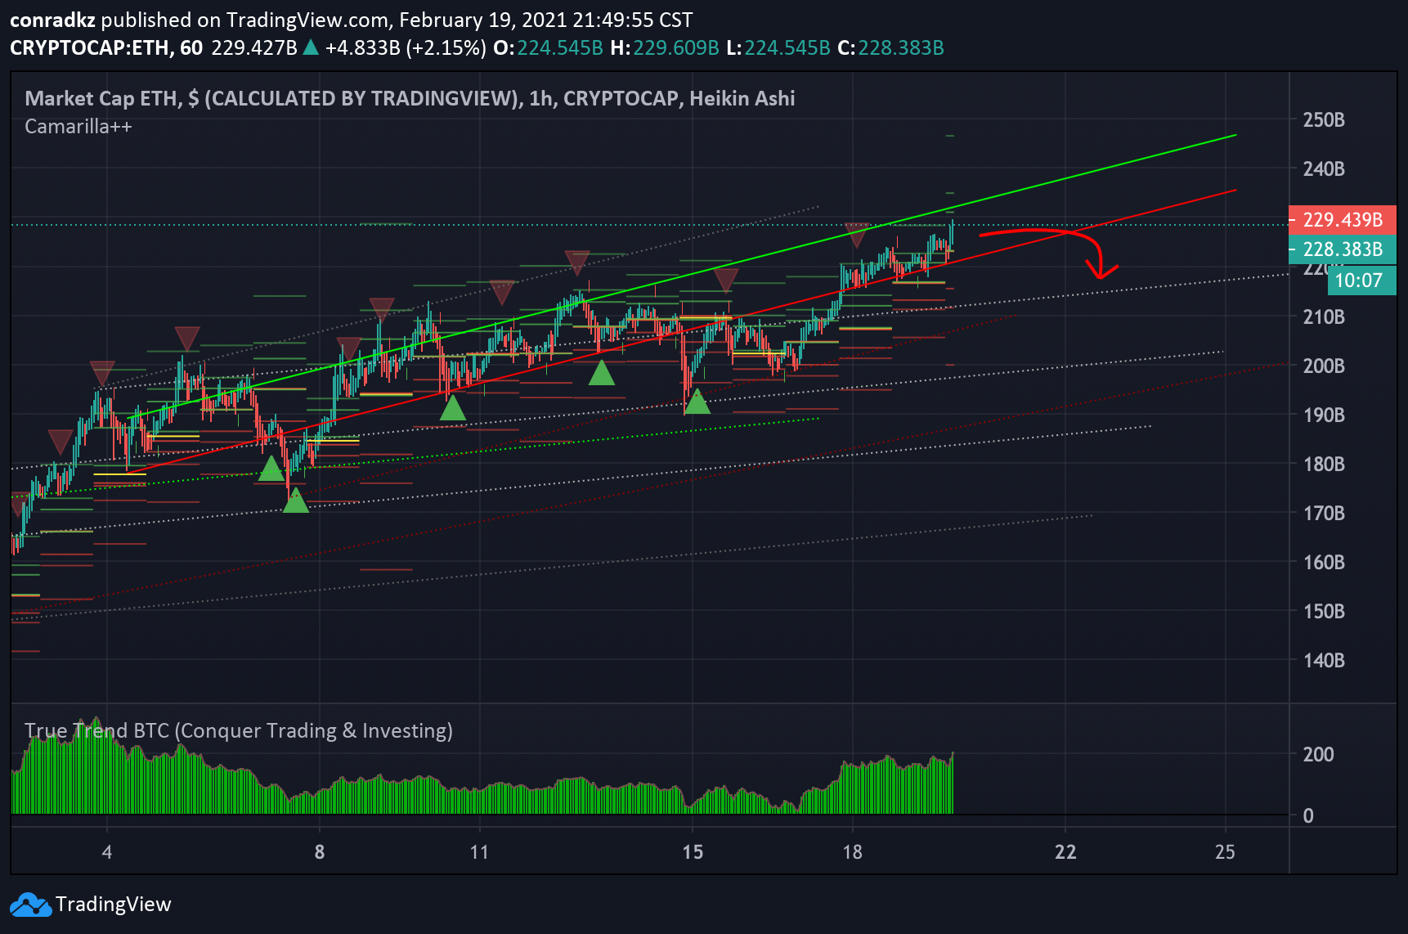Viewport: 1408px width, 934px height.
Task: Click the True Trend BTC indicator title
Action: [239, 730]
